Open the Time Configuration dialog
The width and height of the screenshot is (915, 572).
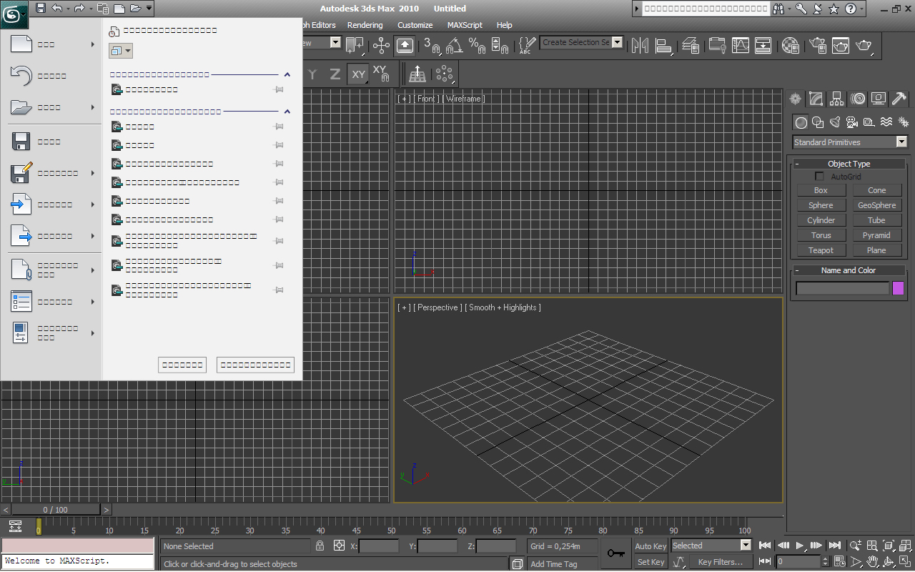tap(839, 562)
